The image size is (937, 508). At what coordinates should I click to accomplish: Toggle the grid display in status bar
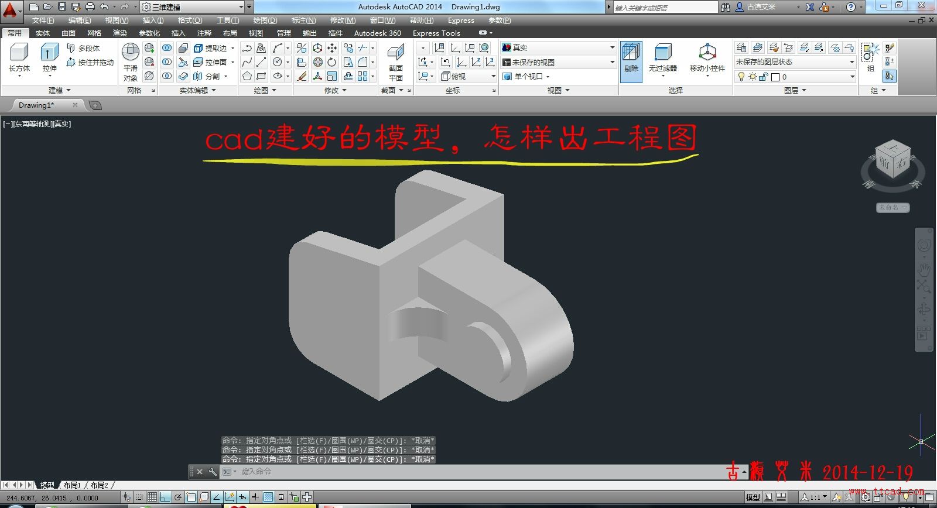point(152,497)
